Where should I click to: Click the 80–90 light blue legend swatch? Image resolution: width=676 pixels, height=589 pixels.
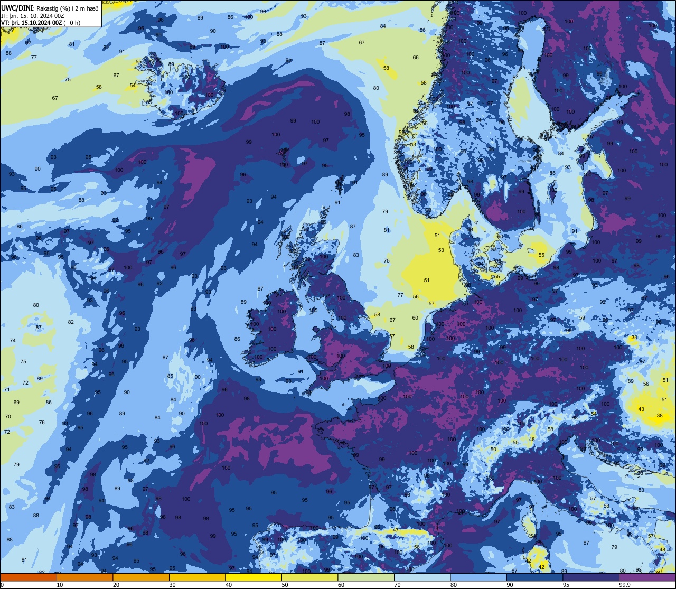click(x=478, y=577)
